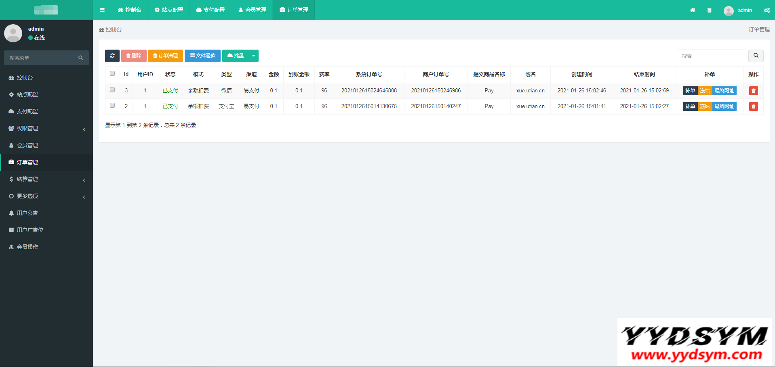Image resolution: width=775 pixels, height=367 pixels.
Task: Click the search magnifier button beside search box
Action: (756, 56)
